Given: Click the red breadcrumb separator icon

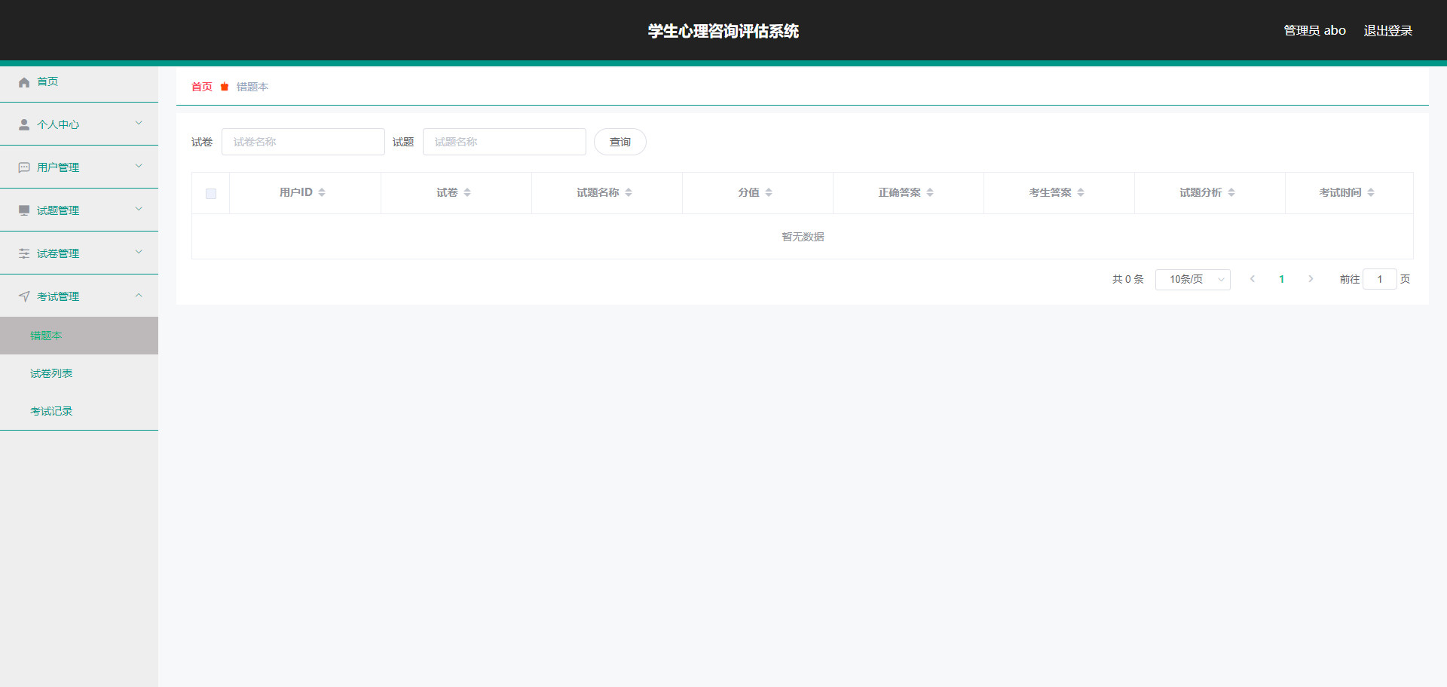Looking at the screenshot, I should 225,87.
